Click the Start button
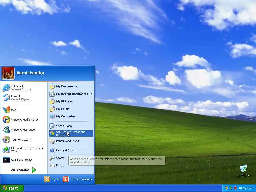Image resolution: width=256 pixels, height=192 pixels. click(12, 188)
